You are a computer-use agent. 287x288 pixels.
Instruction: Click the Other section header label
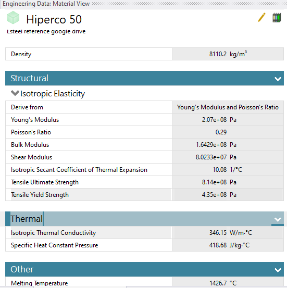click(x=22, y=269)
